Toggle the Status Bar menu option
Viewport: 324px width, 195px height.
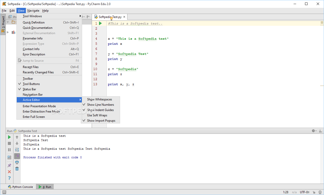click(x=49, y=89)
